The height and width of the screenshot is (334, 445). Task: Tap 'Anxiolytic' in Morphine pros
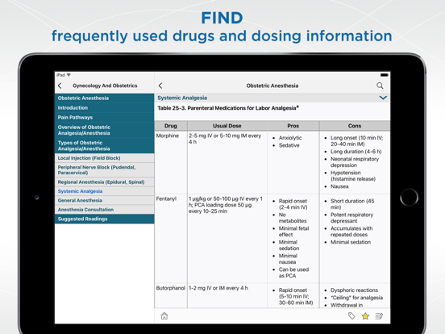coord(290,138)
